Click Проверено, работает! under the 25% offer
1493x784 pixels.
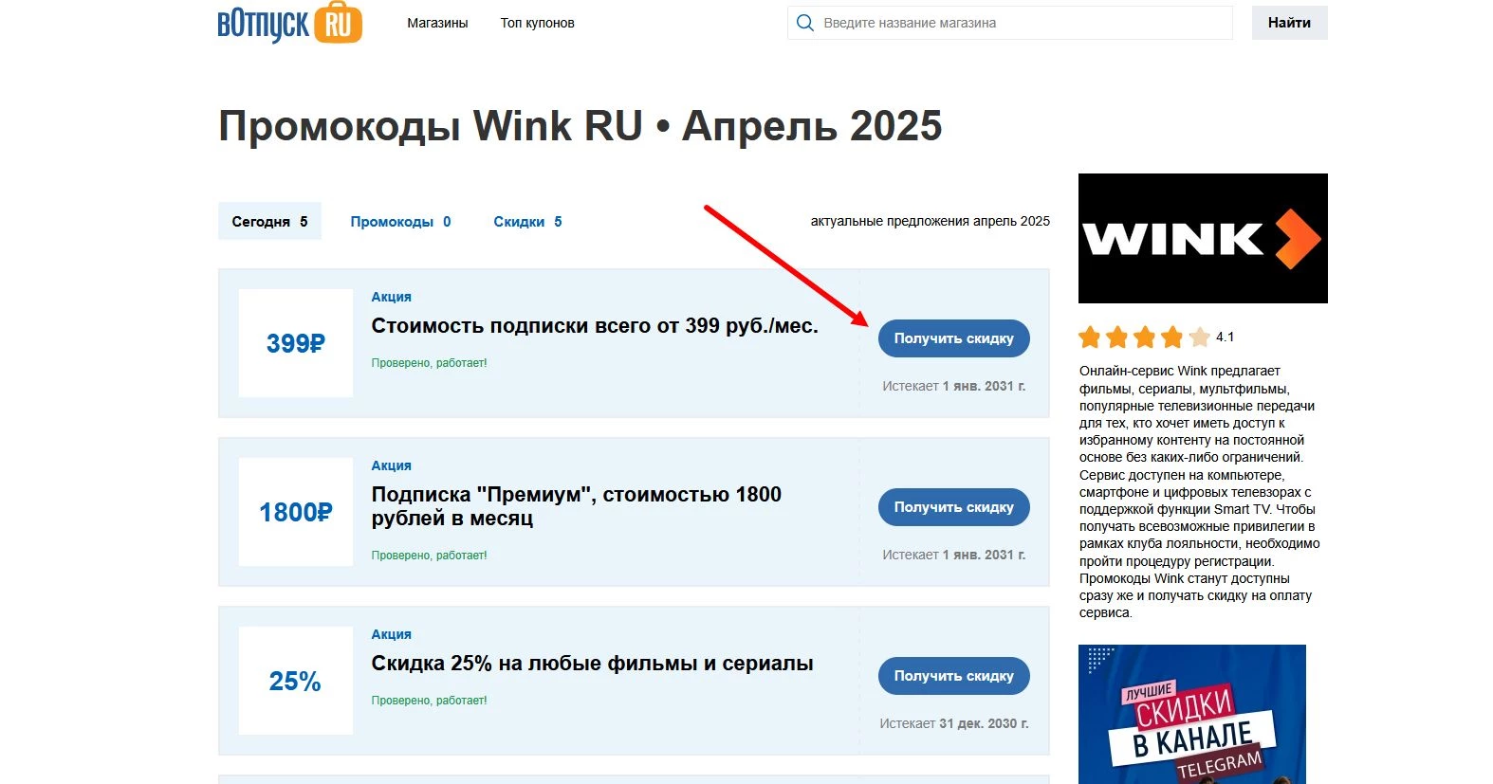[429, 701]
